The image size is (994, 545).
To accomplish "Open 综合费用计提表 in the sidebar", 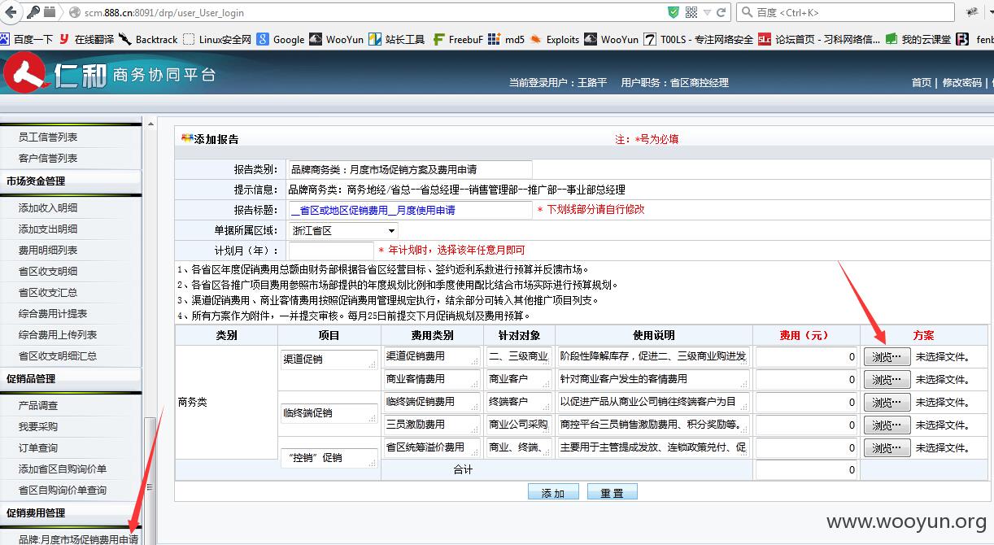I will tap(53, 314).
